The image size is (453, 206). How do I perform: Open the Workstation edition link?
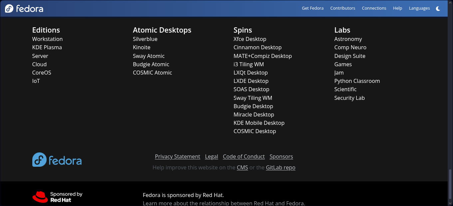pyautogui.click(x=47, y=39)
